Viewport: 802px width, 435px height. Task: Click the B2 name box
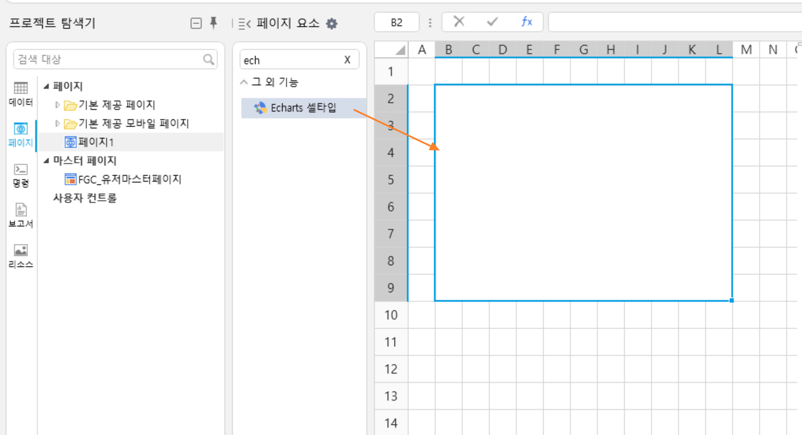pyautogui.click(x=397, y=23)
